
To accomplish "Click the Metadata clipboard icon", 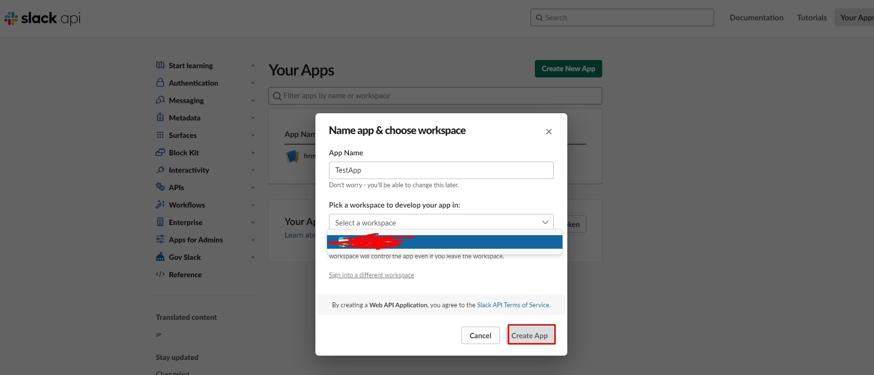I will [160, 118].
